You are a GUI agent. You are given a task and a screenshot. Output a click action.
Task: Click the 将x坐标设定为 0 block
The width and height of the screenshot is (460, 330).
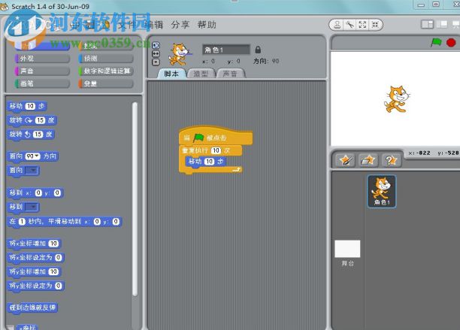coord(35,258)
